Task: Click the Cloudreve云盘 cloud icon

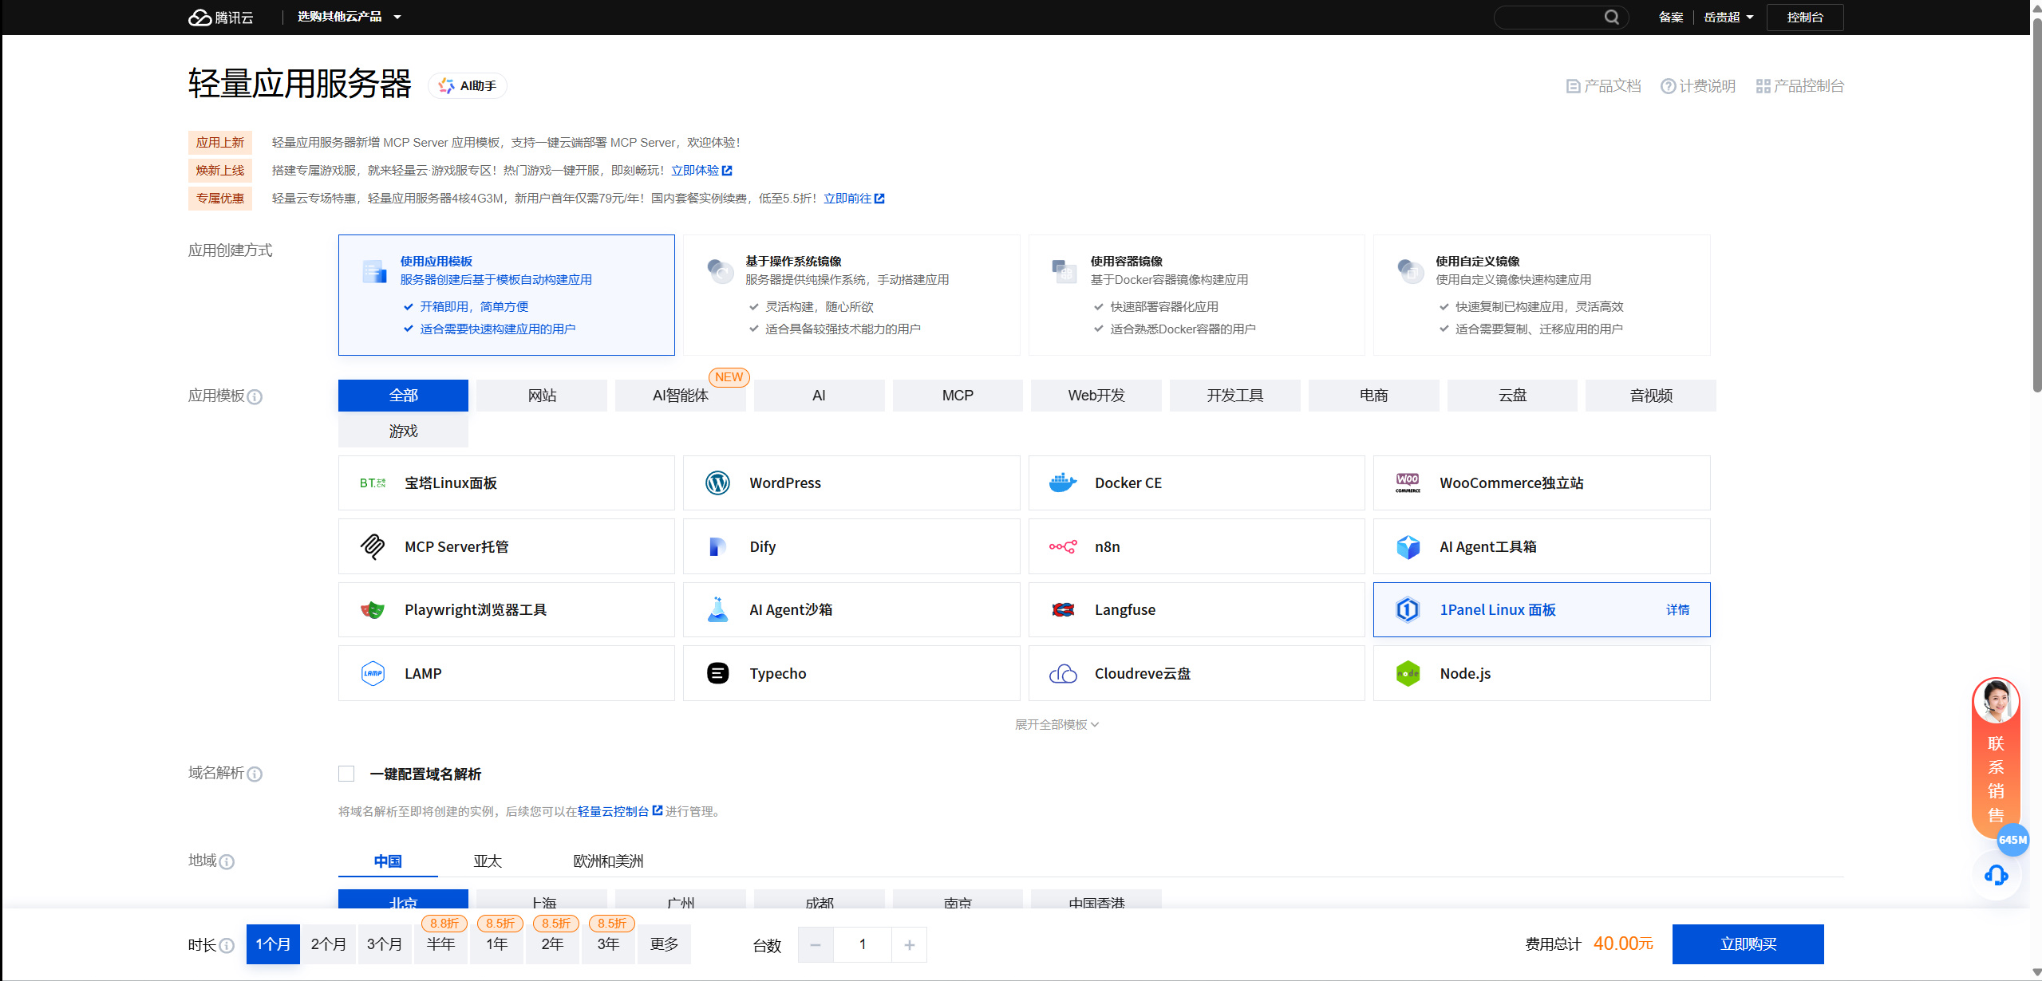Action: (1062, 674)
